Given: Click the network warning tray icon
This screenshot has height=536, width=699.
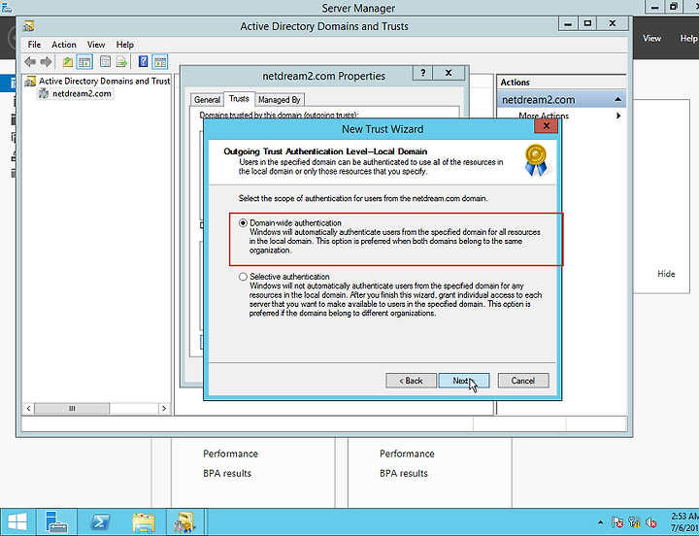Looking at the screenshot, I should tap(634, 522).
